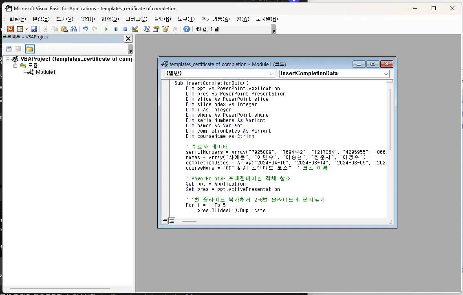Switch to View Code in the project panel
This screenshot has width=463, height=295.
point(8,49)
